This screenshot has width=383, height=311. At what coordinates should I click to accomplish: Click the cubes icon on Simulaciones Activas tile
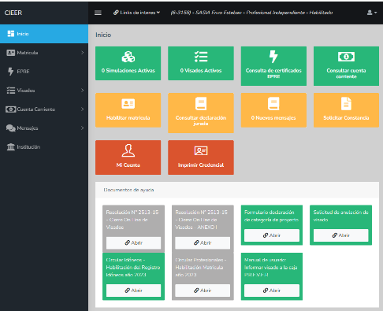pos(128,57)
